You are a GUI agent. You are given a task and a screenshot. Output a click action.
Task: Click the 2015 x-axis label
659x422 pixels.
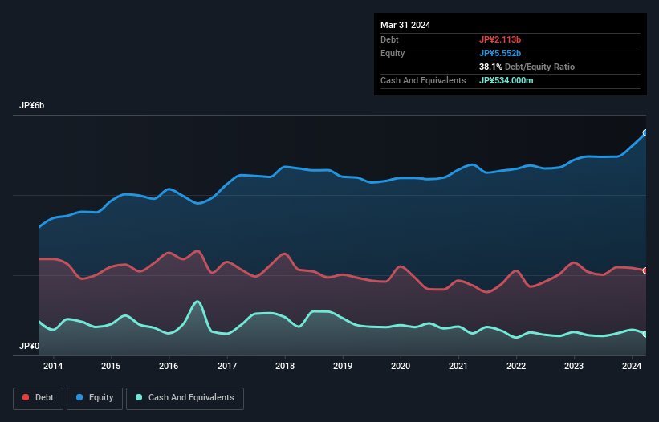111,366
